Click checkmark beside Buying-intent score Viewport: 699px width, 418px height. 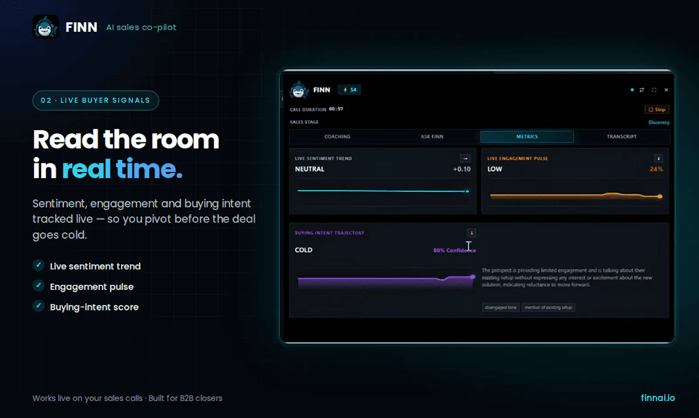pyautogui.click(x=38, y=306)
